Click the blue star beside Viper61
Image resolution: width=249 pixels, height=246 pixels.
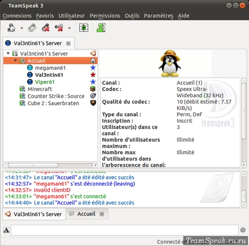[93, 82]
